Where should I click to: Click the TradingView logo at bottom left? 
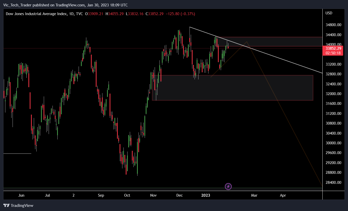click(x=18, y=205)
